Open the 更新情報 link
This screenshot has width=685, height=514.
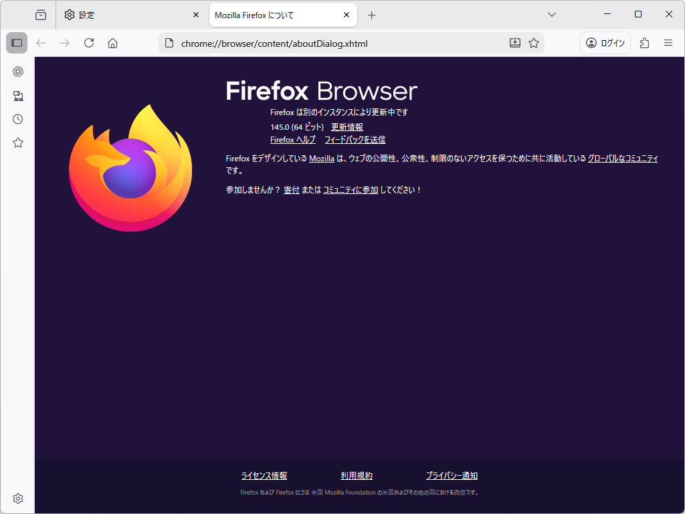346,126
